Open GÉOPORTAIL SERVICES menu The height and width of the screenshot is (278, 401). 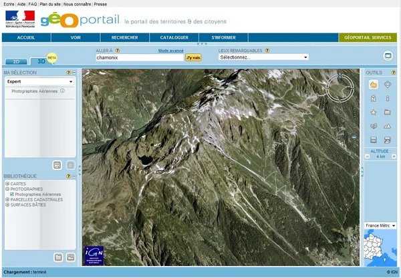coord(368,37)
